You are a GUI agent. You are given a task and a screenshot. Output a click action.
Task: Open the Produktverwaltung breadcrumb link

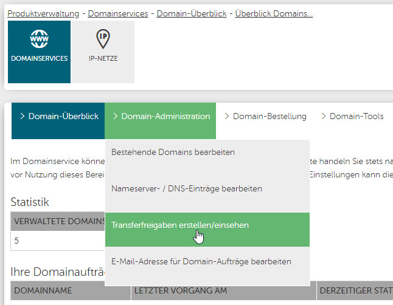pyautogui.click(x=43, y=13)
